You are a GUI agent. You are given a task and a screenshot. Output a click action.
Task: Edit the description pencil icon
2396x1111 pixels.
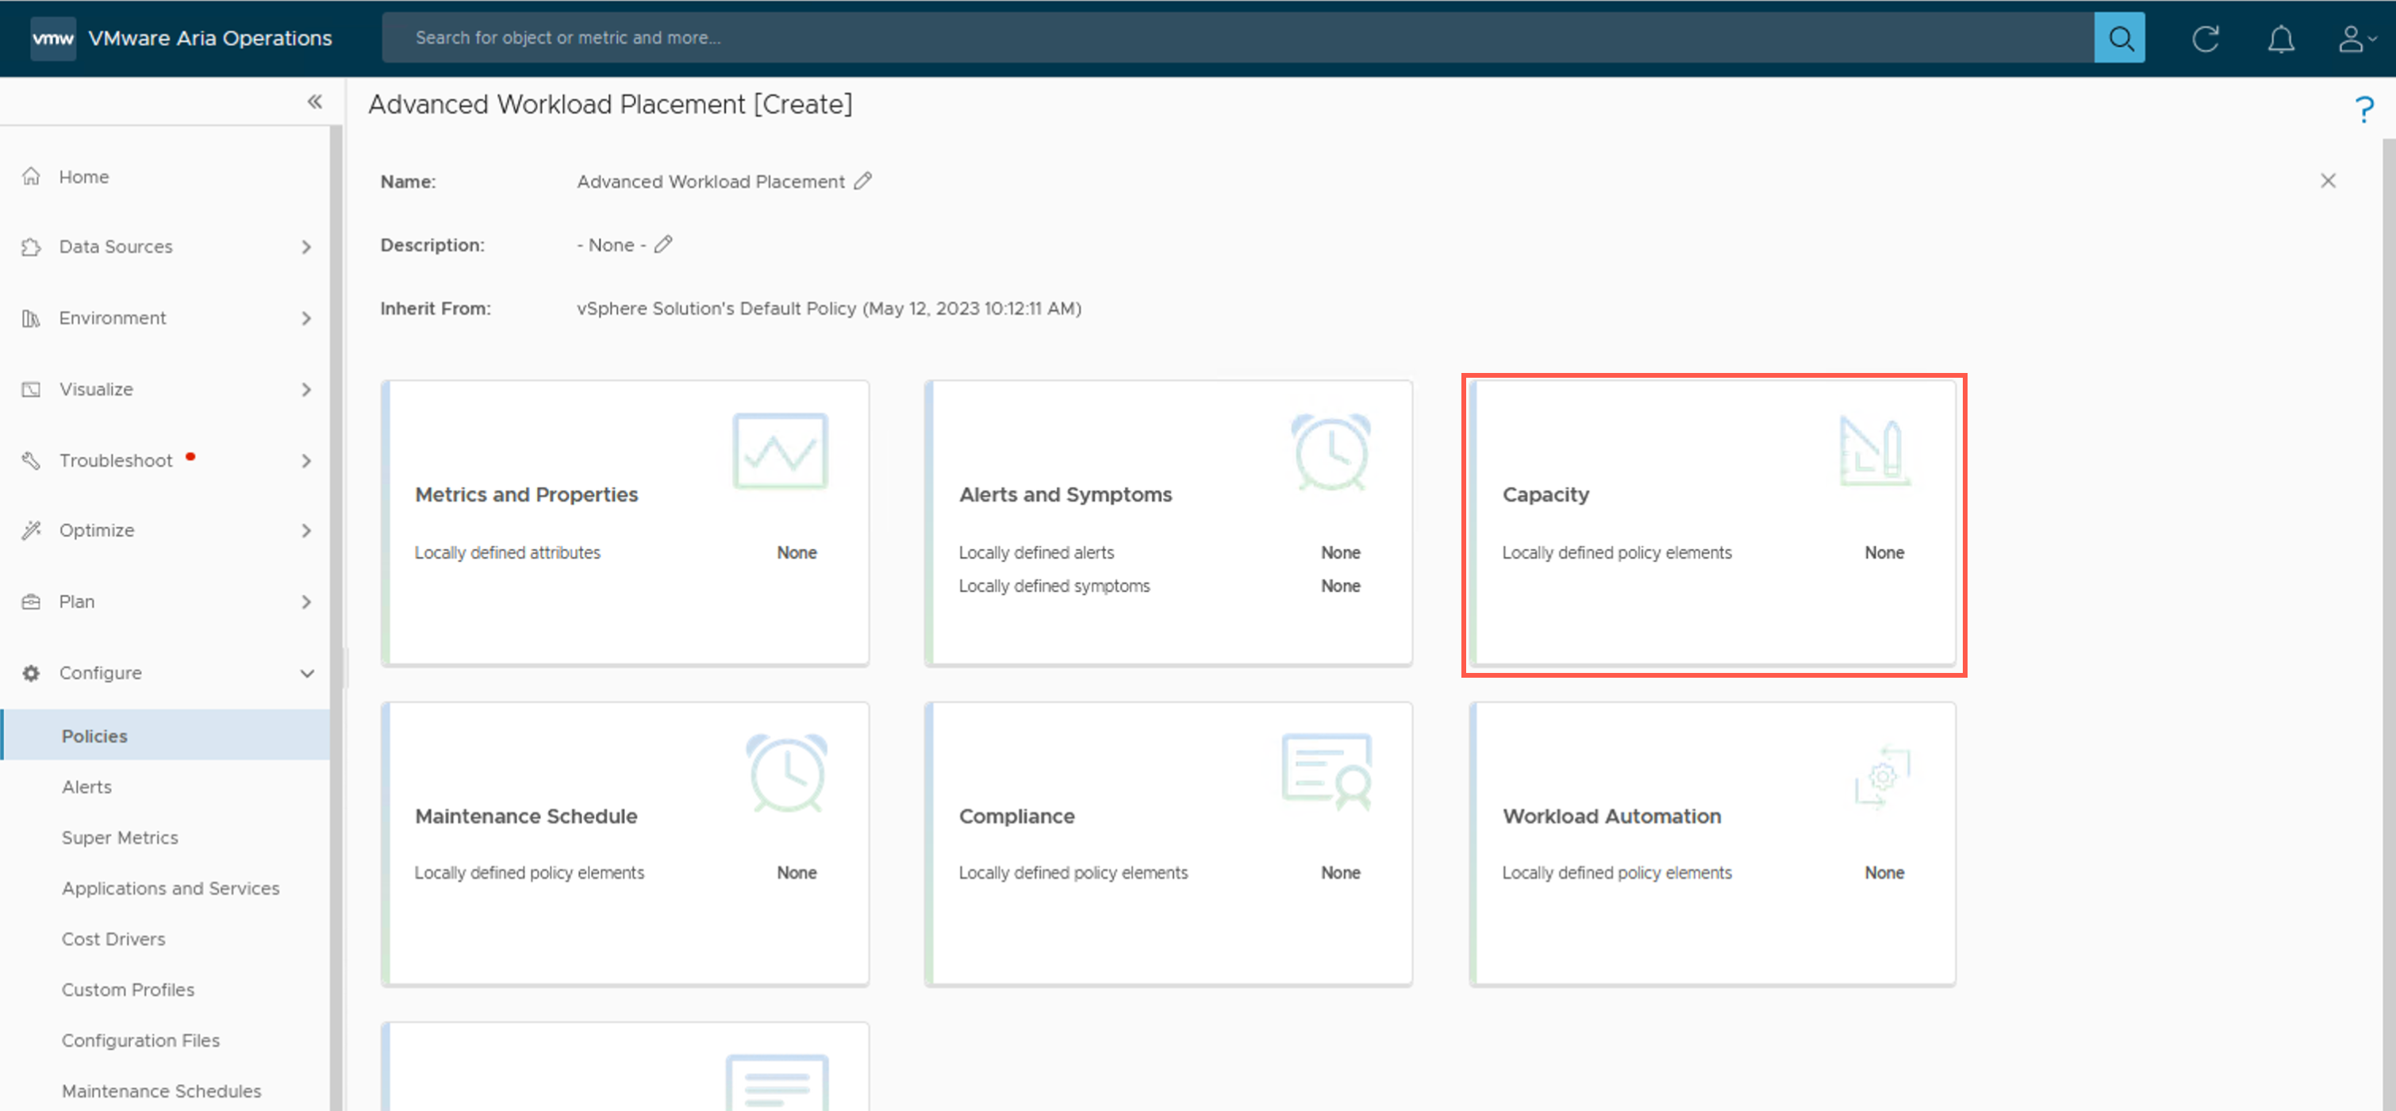point(663,244)
